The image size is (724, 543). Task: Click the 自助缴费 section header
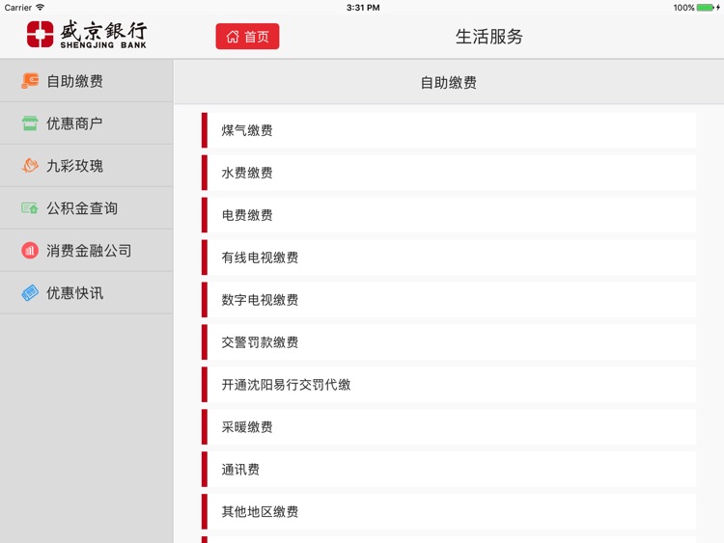(448, 83)
